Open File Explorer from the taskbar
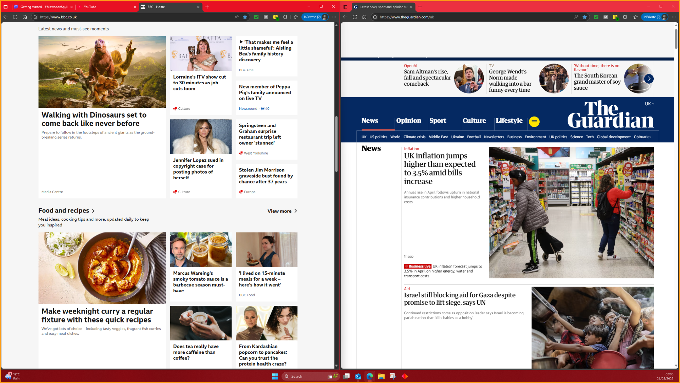The image size is (680, 383). coord(381,376)
